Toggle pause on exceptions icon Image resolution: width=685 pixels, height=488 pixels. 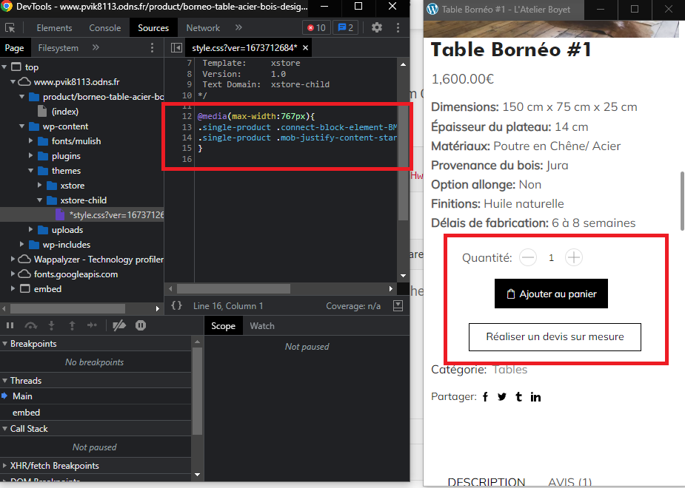pyautogui.click(x=141, y=325)
